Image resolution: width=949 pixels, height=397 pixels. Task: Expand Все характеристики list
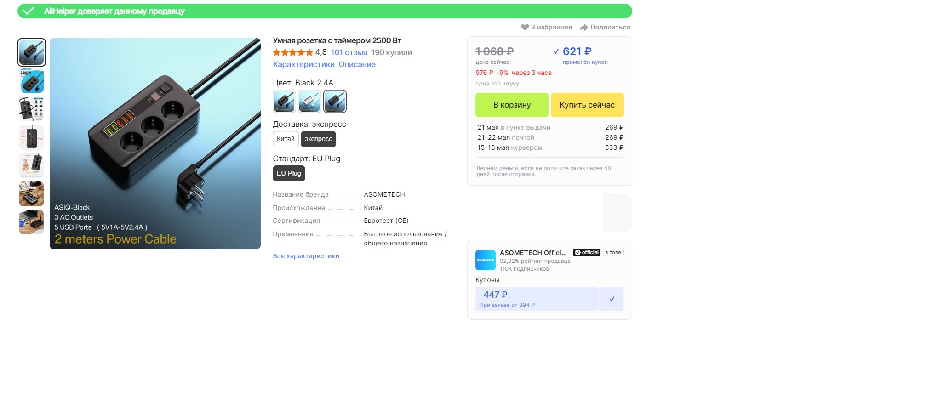[306, 256]
